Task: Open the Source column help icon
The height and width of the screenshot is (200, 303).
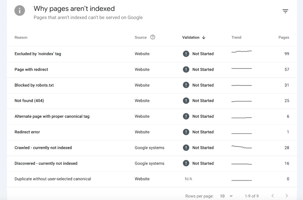Action: [x=153, y=37]
